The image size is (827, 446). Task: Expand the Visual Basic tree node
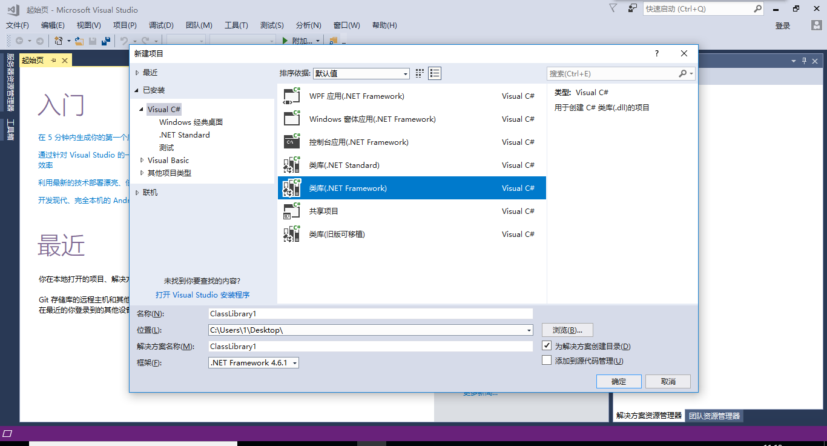click(142, 161)
